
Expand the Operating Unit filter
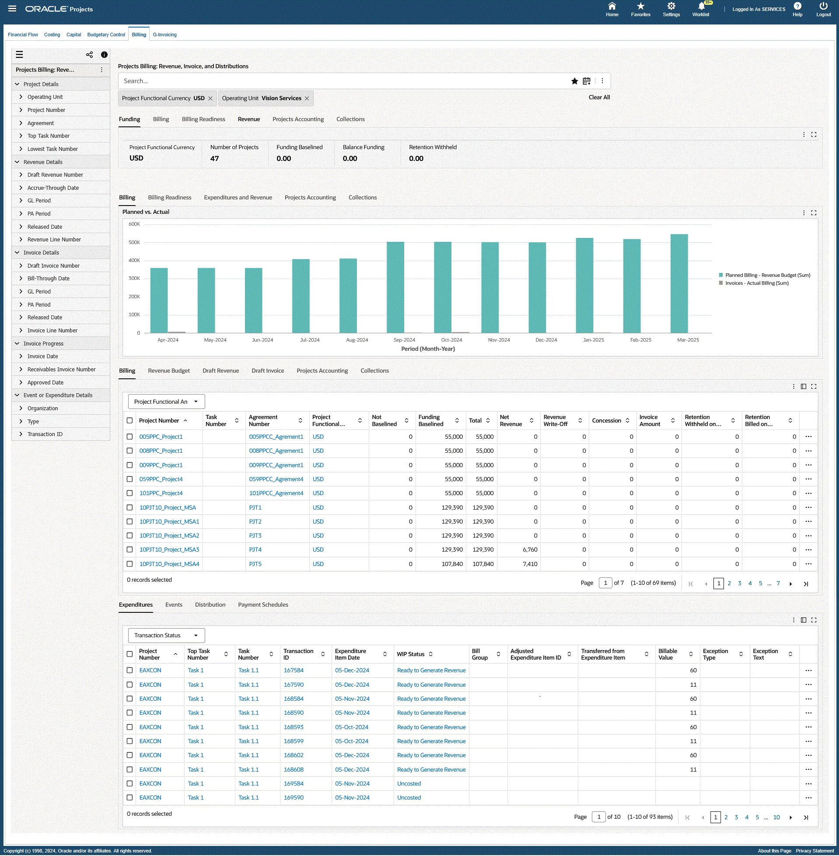21,97
